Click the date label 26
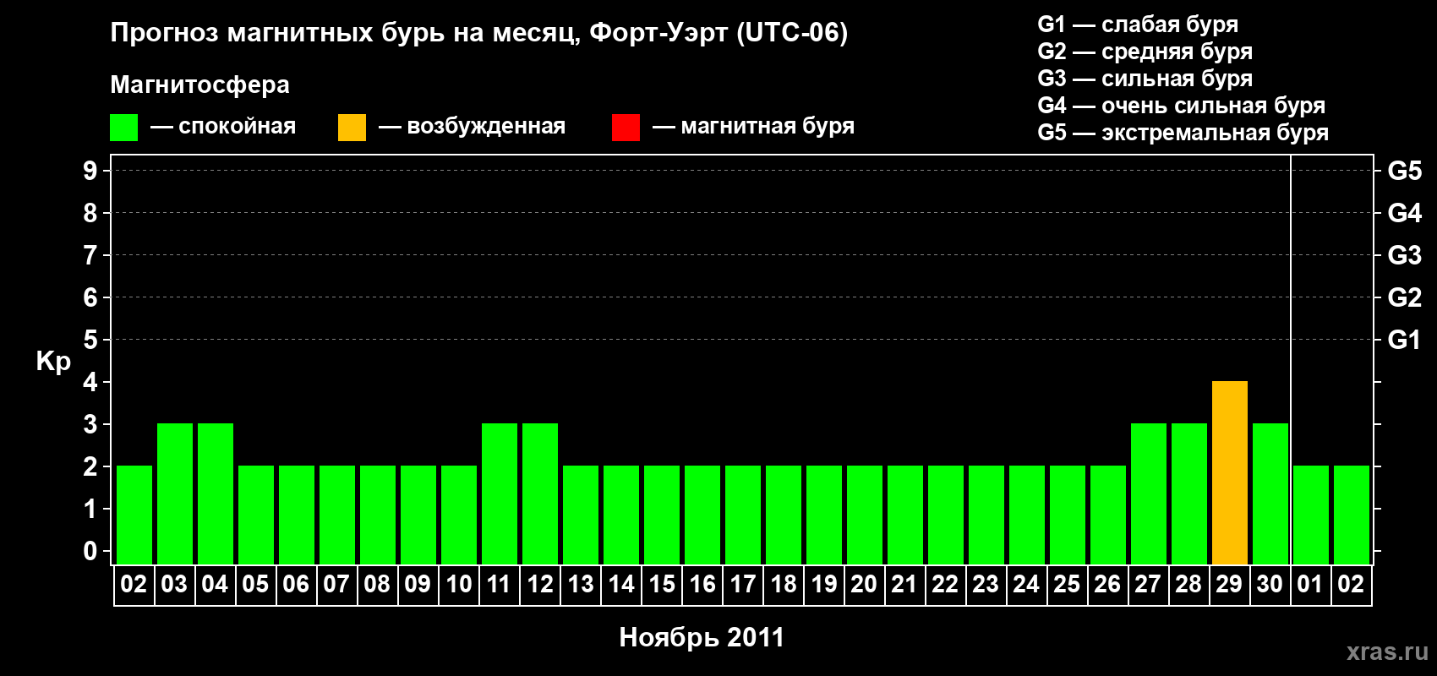The image size is (1437, 676). (1107, 584)
